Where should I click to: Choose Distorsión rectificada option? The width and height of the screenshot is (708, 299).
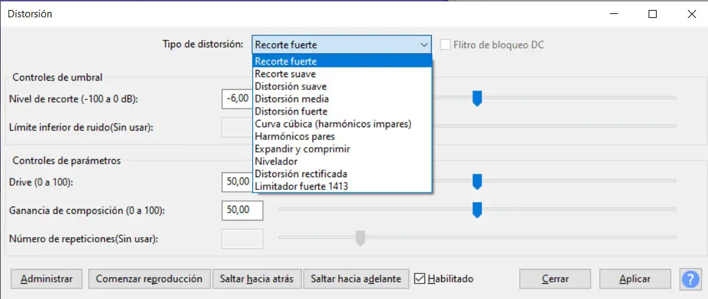pos(301,174)
